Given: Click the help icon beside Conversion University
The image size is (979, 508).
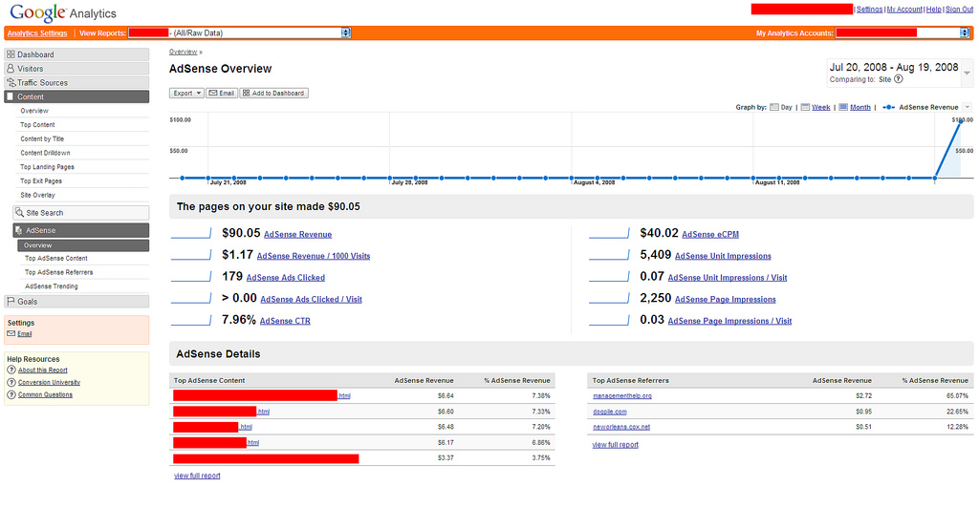Looking at the screenshot, I should 11,382.
